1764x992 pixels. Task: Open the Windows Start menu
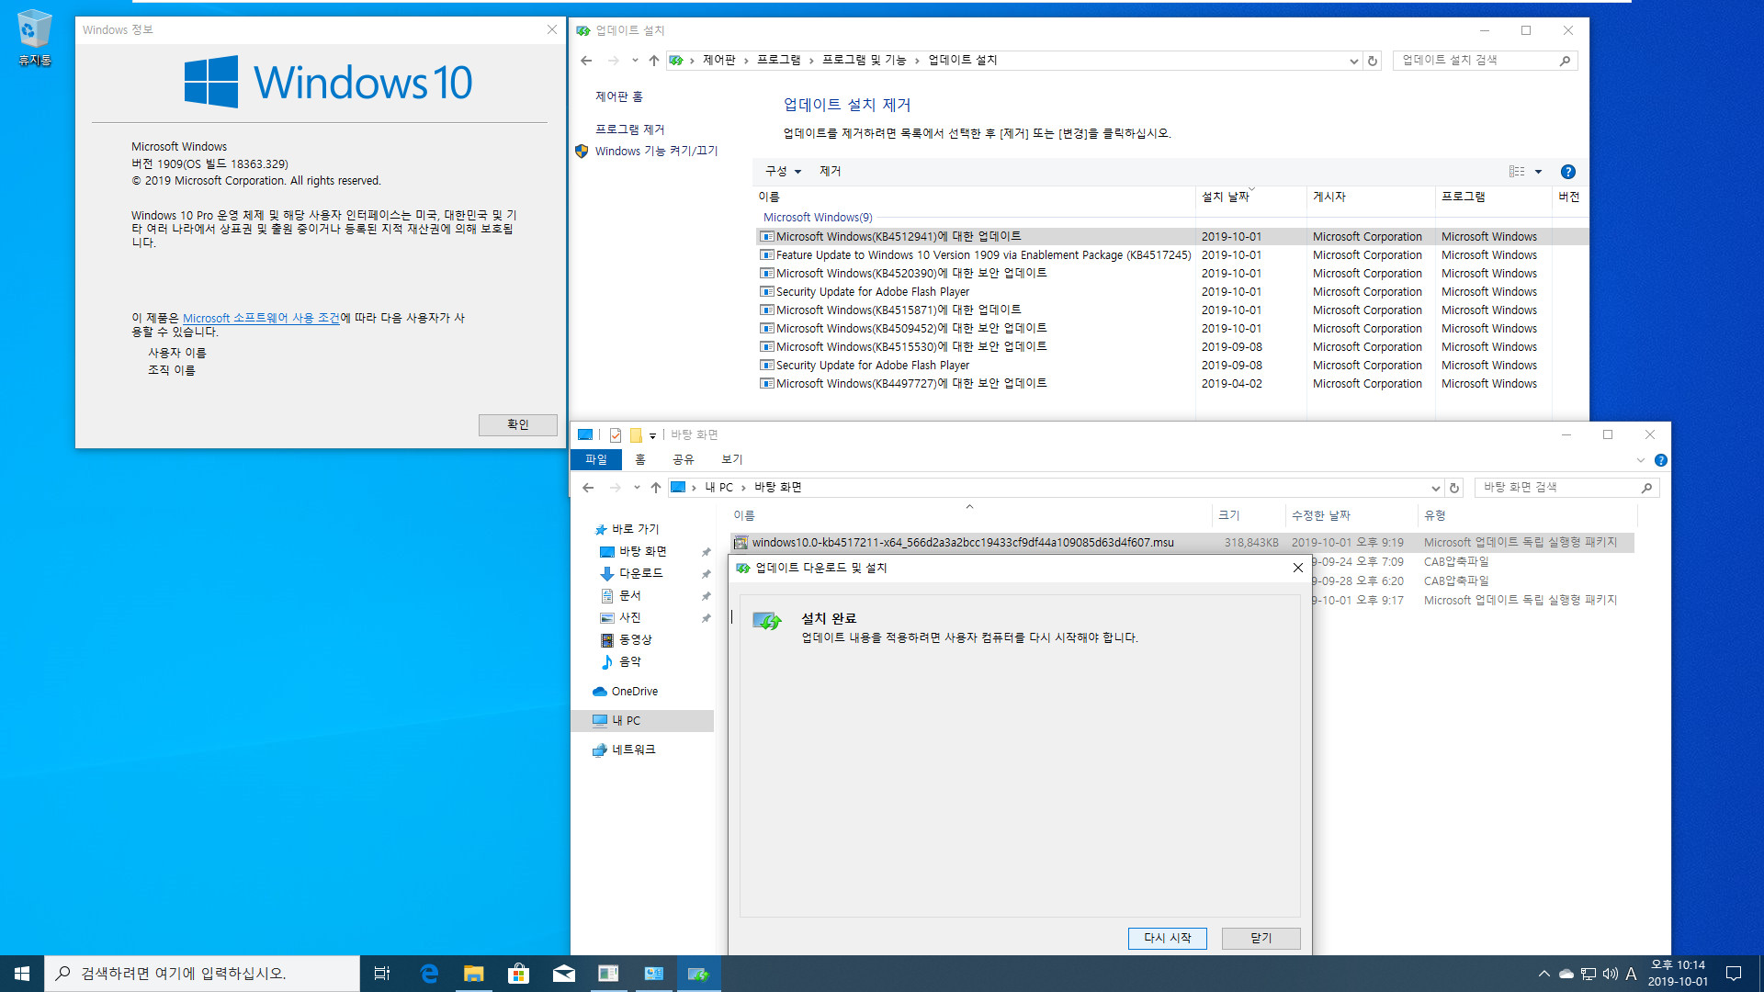click(x=22, y=974)
